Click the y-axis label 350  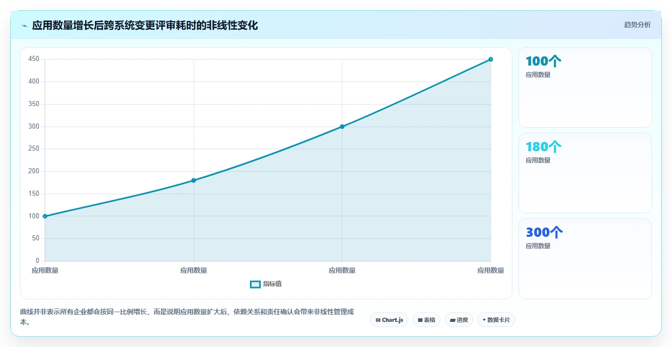pos(34,104)
